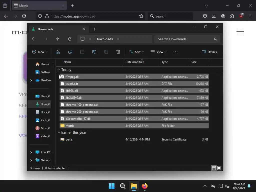Image resolution: width=256 pixels, height=192 pixels.
Task: Reload the Motrix page in Firefox
Action: (x=24, y=16)
